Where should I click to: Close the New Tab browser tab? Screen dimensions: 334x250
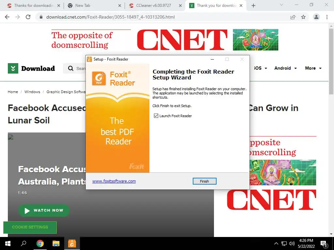point(120,6)
